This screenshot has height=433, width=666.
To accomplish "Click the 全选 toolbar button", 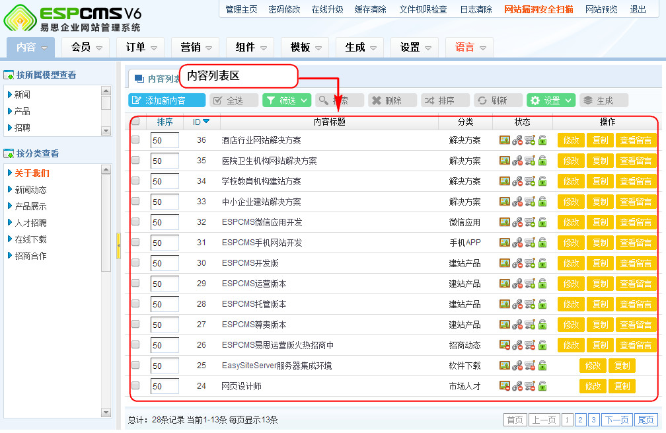I will 234,100.
